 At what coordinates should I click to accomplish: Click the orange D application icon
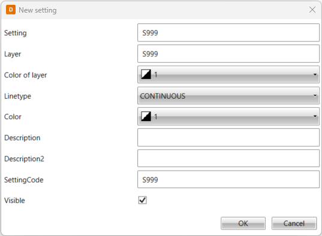coord(11,10)
